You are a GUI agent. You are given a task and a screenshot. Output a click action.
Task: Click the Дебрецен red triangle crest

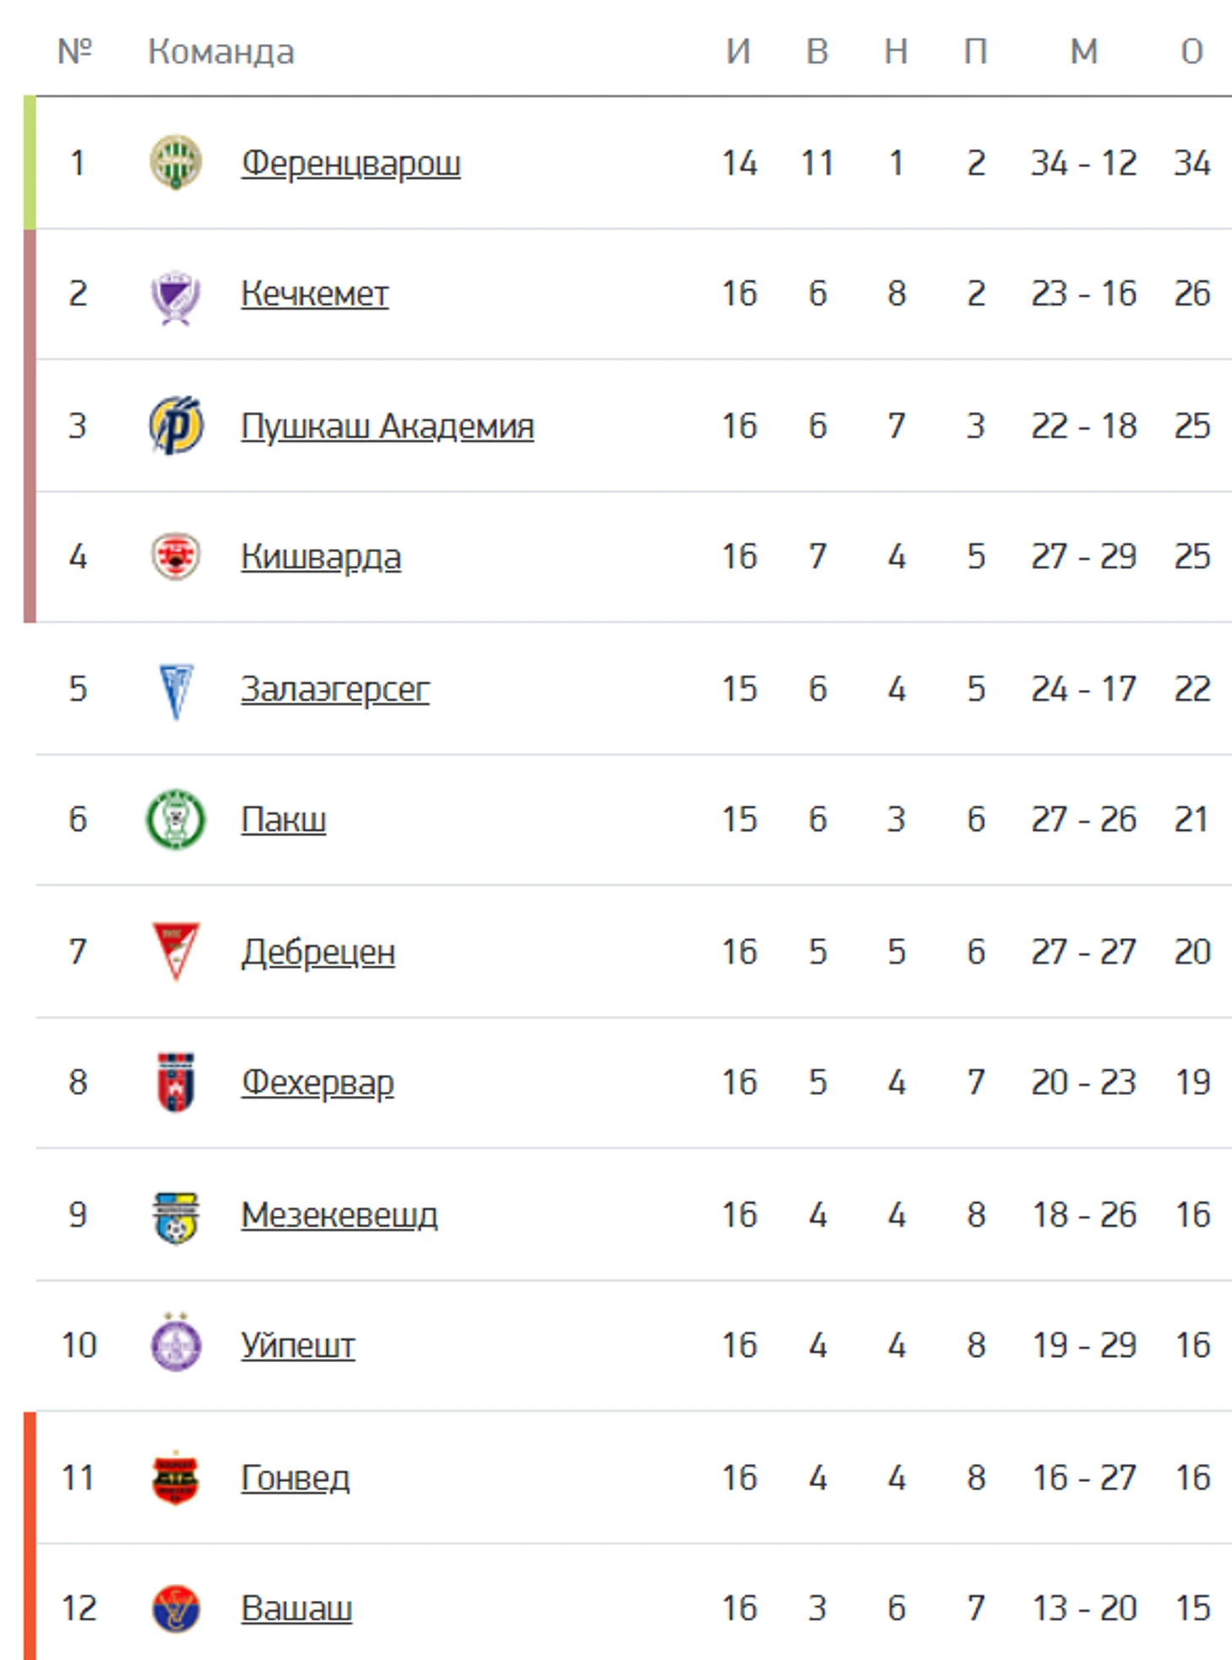tap(176, 952)
